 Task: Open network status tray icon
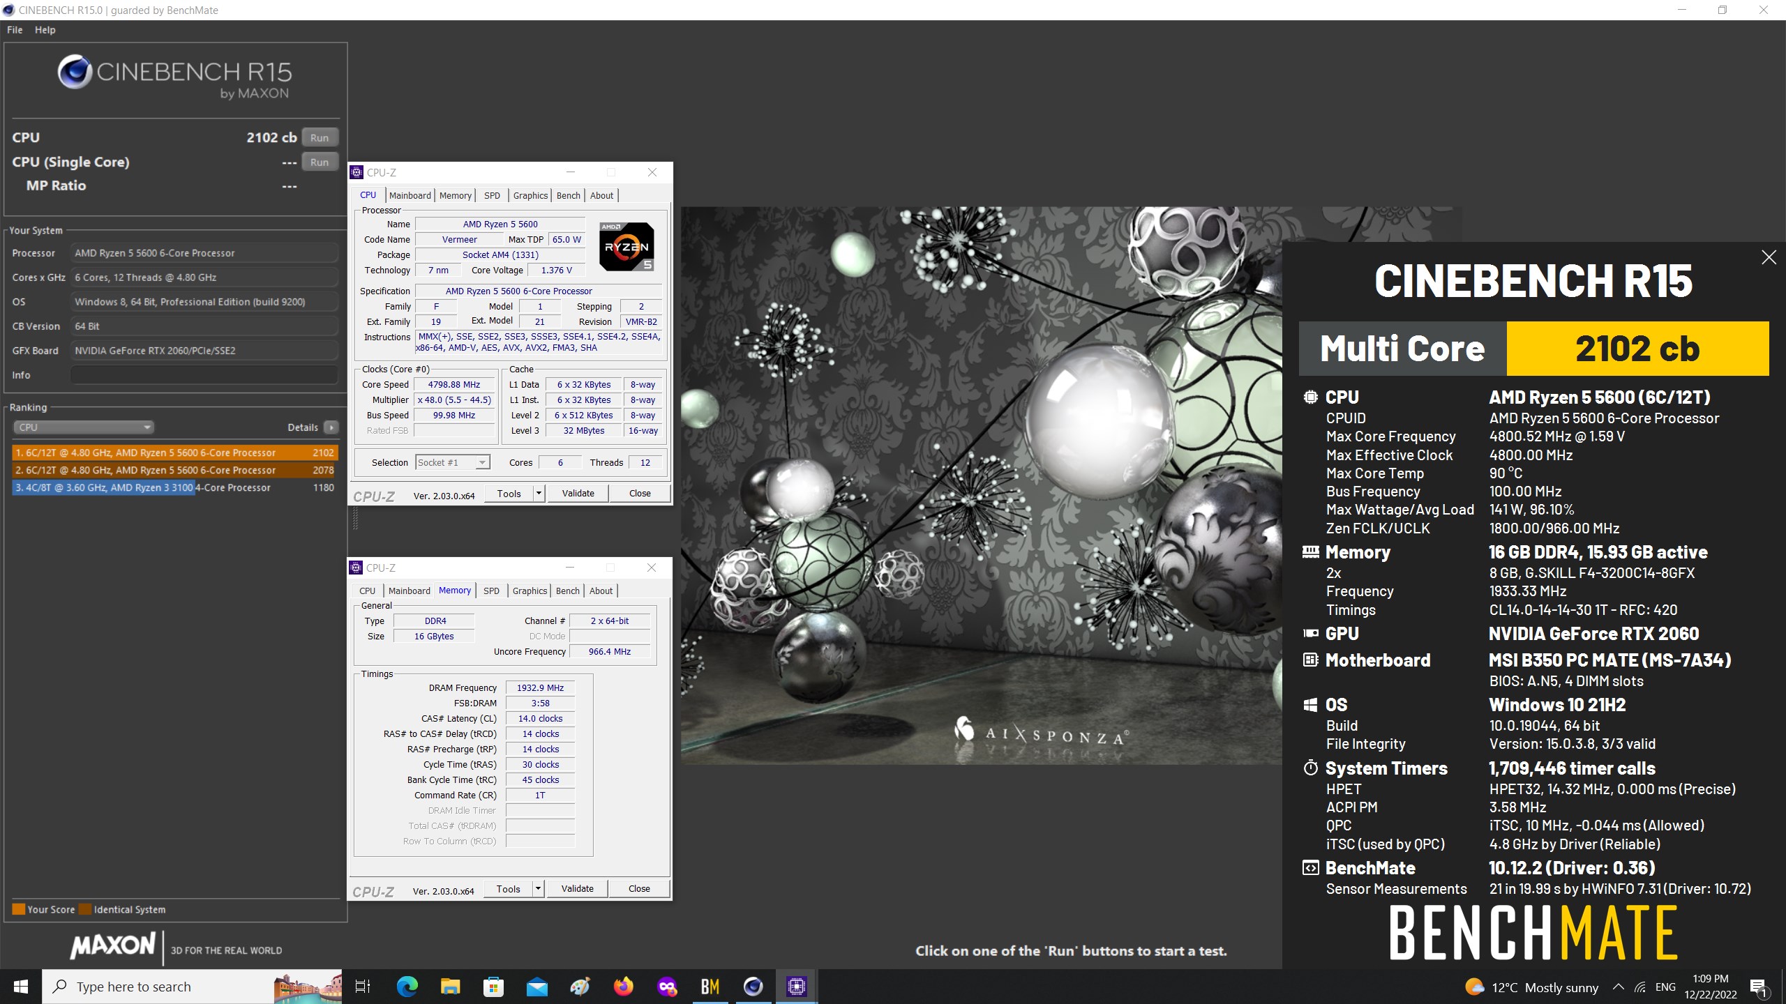(1641, 987)
